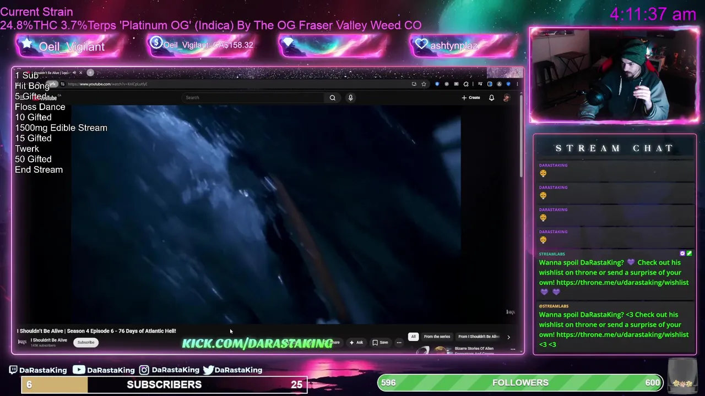
Task: Open the I Shouldn't Be Alive channel avatar
Action: pyautogui.click(x=22, y=342)
